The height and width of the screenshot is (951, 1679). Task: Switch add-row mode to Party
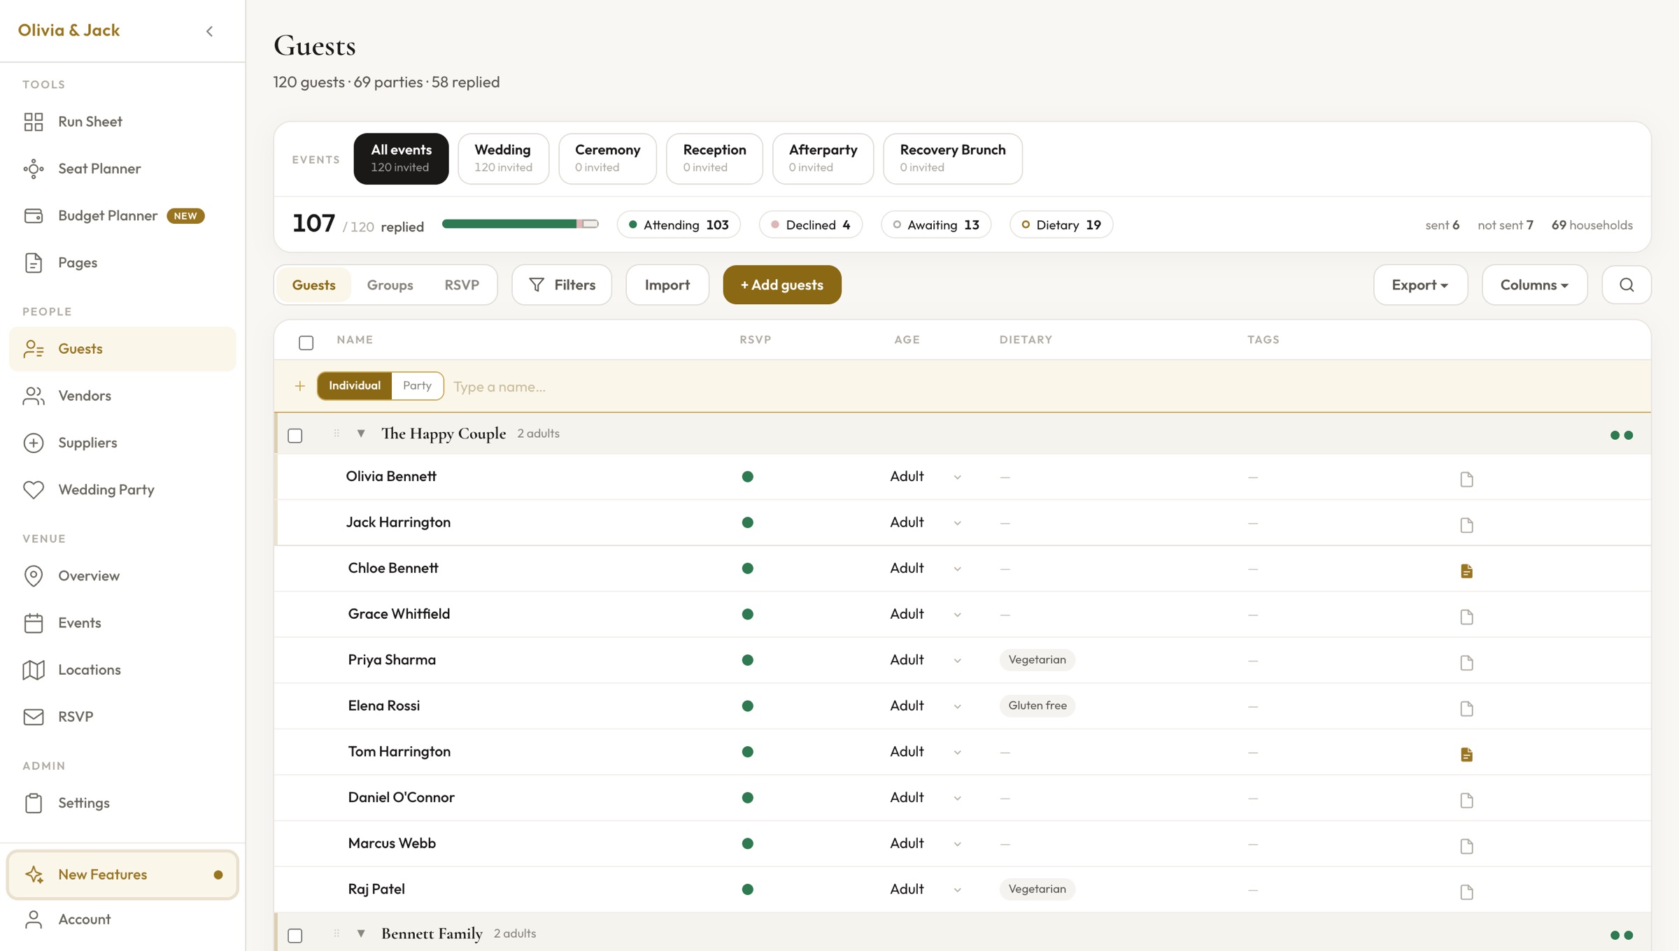pos(417,385)
